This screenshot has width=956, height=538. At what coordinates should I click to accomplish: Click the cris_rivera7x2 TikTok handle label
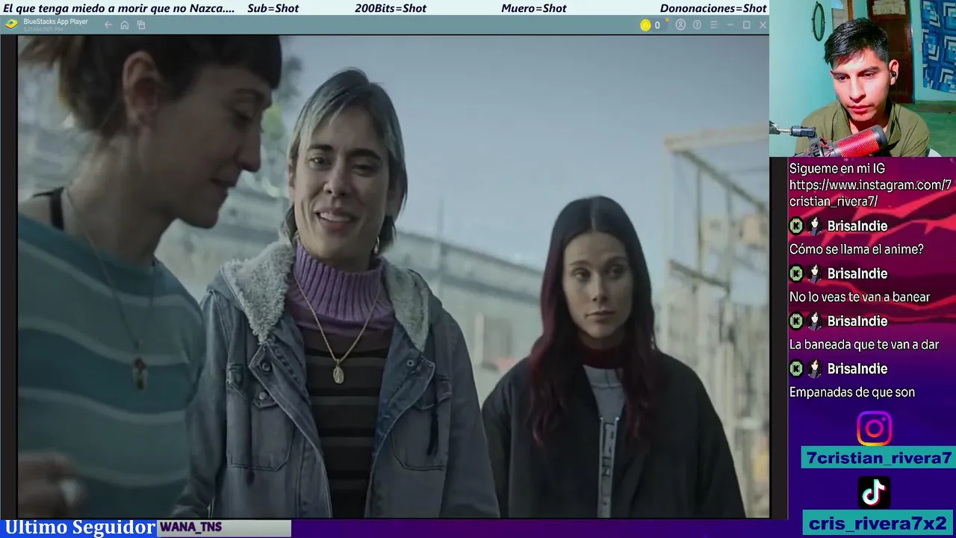coord(877,523)
